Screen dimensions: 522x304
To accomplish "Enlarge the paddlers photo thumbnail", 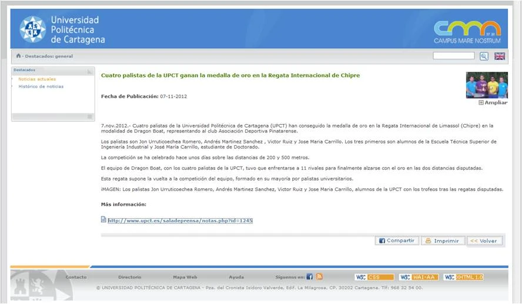I will click(487, 85).
